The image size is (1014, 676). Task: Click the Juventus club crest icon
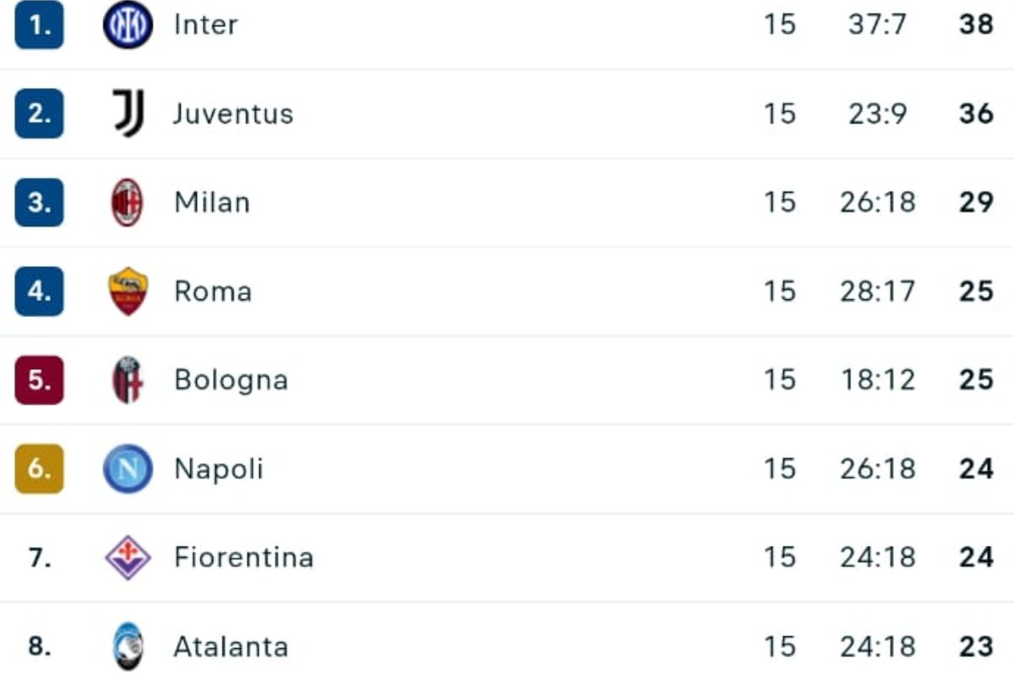tap(128, 112)
